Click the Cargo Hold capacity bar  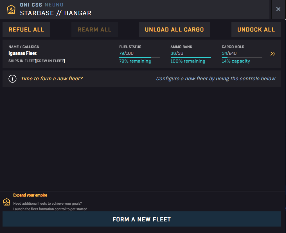[242, 58]
